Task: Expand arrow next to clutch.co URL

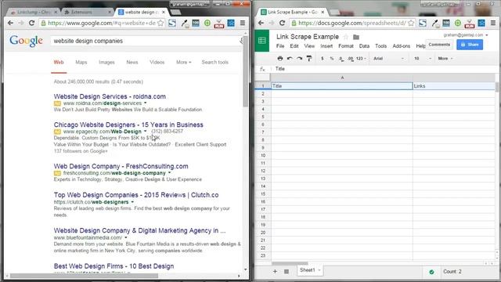Action: pyautogui.click(x=132, y=202)
